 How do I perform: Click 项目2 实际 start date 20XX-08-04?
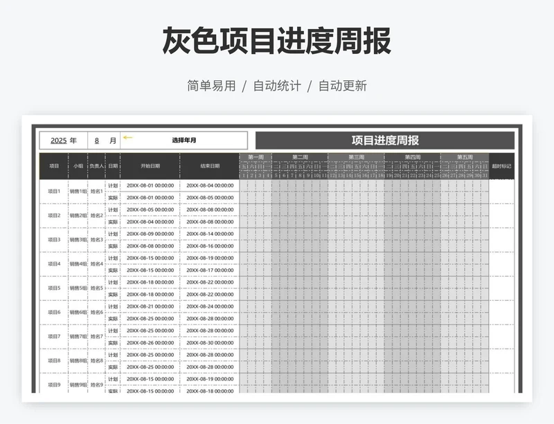coord(150,222)
